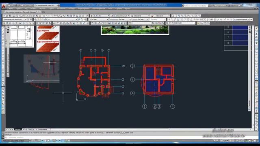Toggle Lineweight display in status bar
This screenshot has height=146, width=260.
60,141
